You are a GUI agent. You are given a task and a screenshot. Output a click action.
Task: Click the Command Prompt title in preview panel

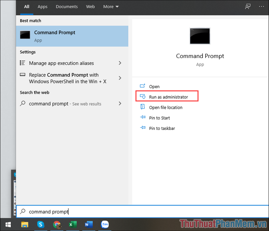pyautogui.click(x=200, y=56)
